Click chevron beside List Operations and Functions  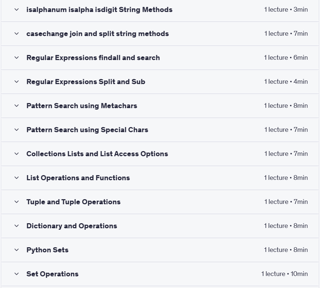tap(17, 178)
